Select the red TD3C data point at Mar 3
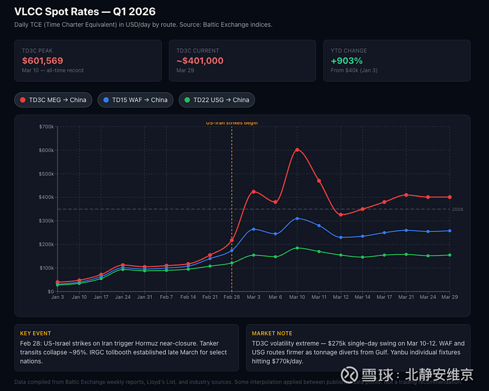The height and width of the screenshot is (391, 489). (x=254, y=192)
